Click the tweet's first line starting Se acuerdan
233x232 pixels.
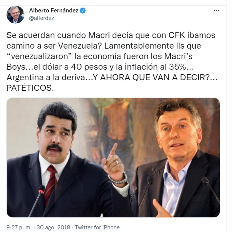[111, 35]
